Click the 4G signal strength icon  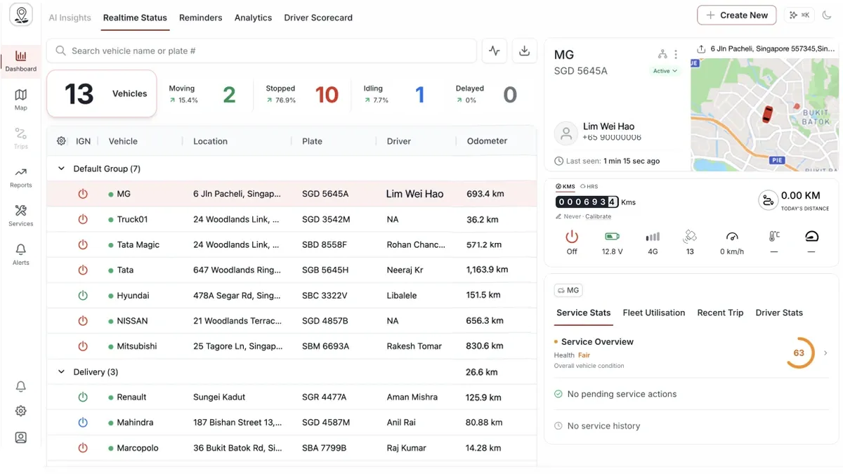pos(653,237)
